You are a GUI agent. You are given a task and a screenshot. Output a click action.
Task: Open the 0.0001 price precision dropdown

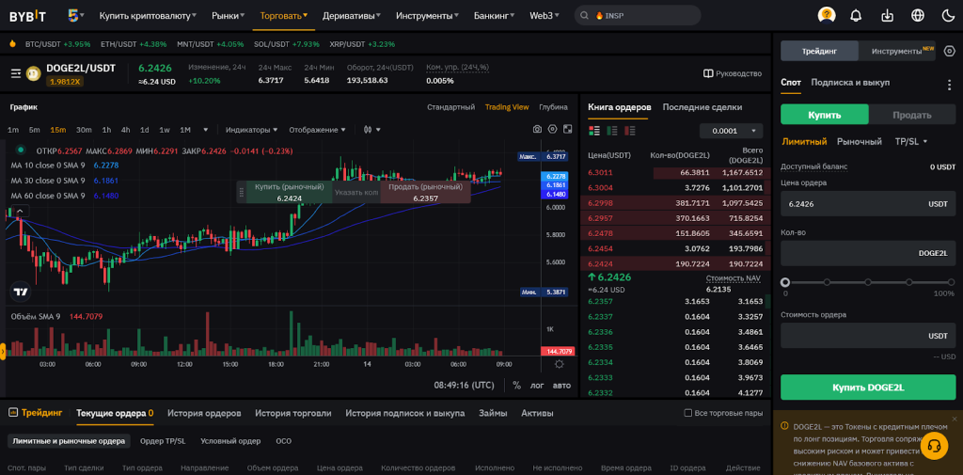click(731, 131)
